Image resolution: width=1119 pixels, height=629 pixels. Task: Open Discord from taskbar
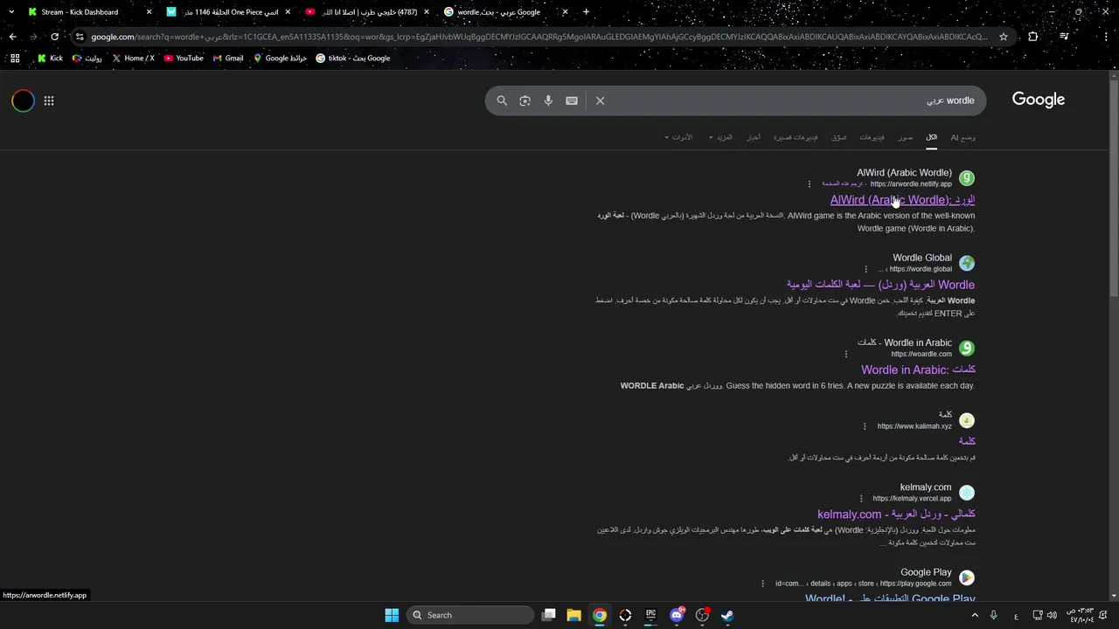pyautogui.click(x=676, y=615)
